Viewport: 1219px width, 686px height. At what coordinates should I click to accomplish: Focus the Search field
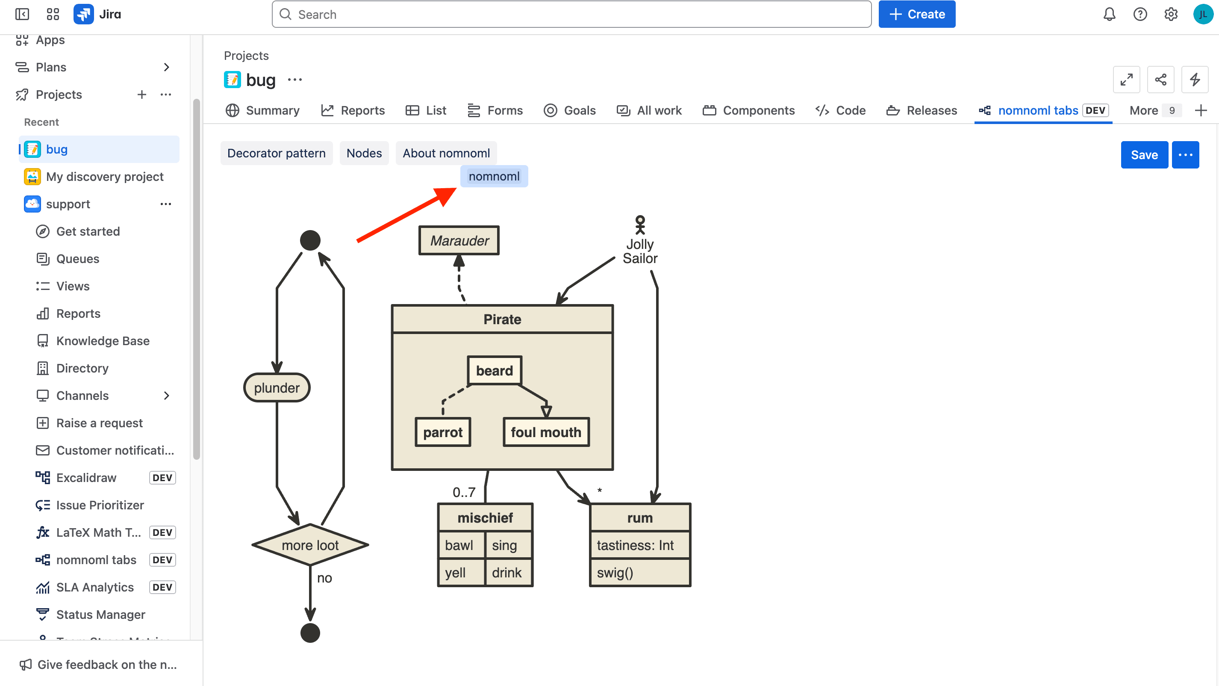pos(571,14)
